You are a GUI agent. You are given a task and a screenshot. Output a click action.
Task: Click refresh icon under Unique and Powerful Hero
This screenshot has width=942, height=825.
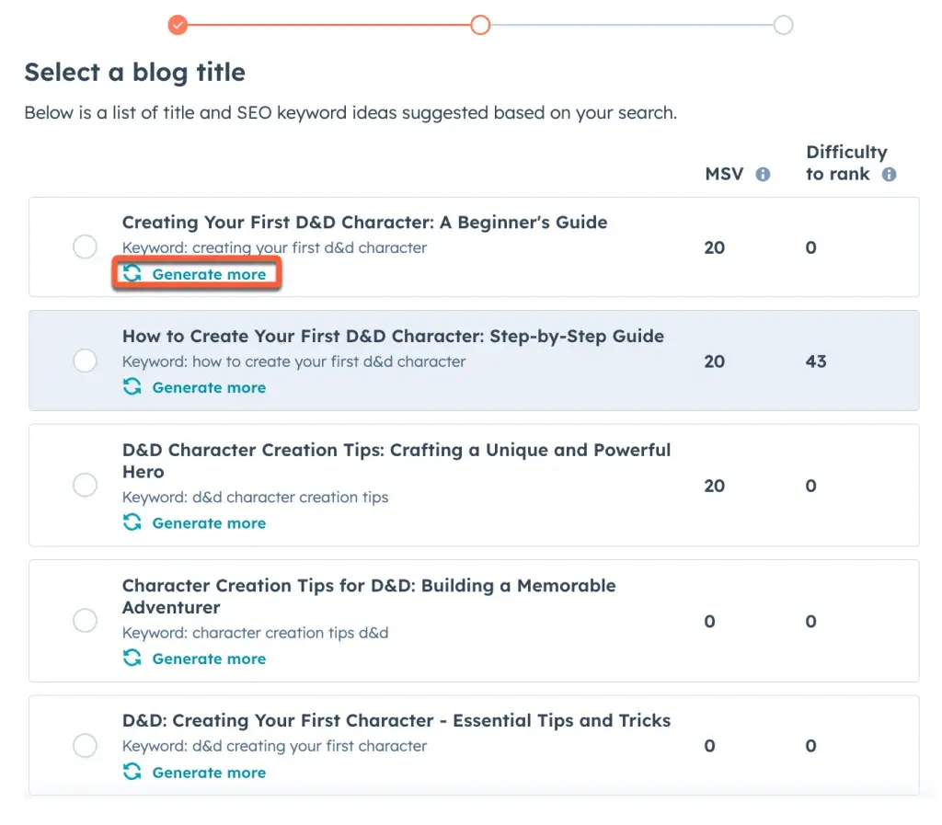(x=132, y=522)
